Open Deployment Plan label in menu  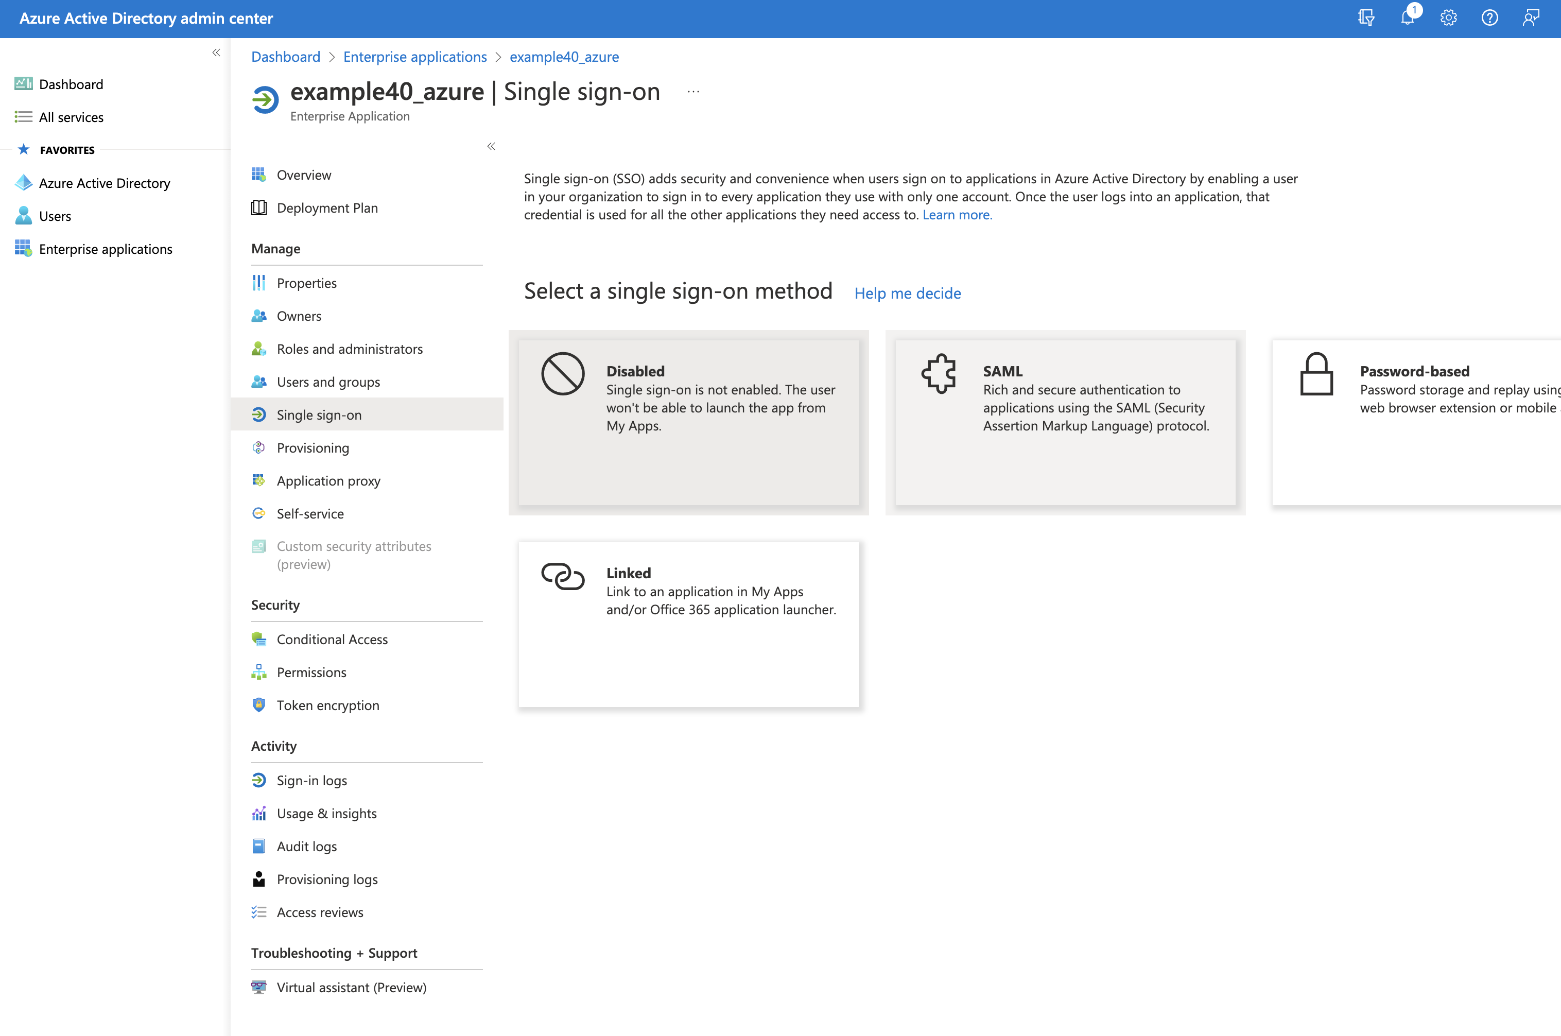(x=327, y=208)
